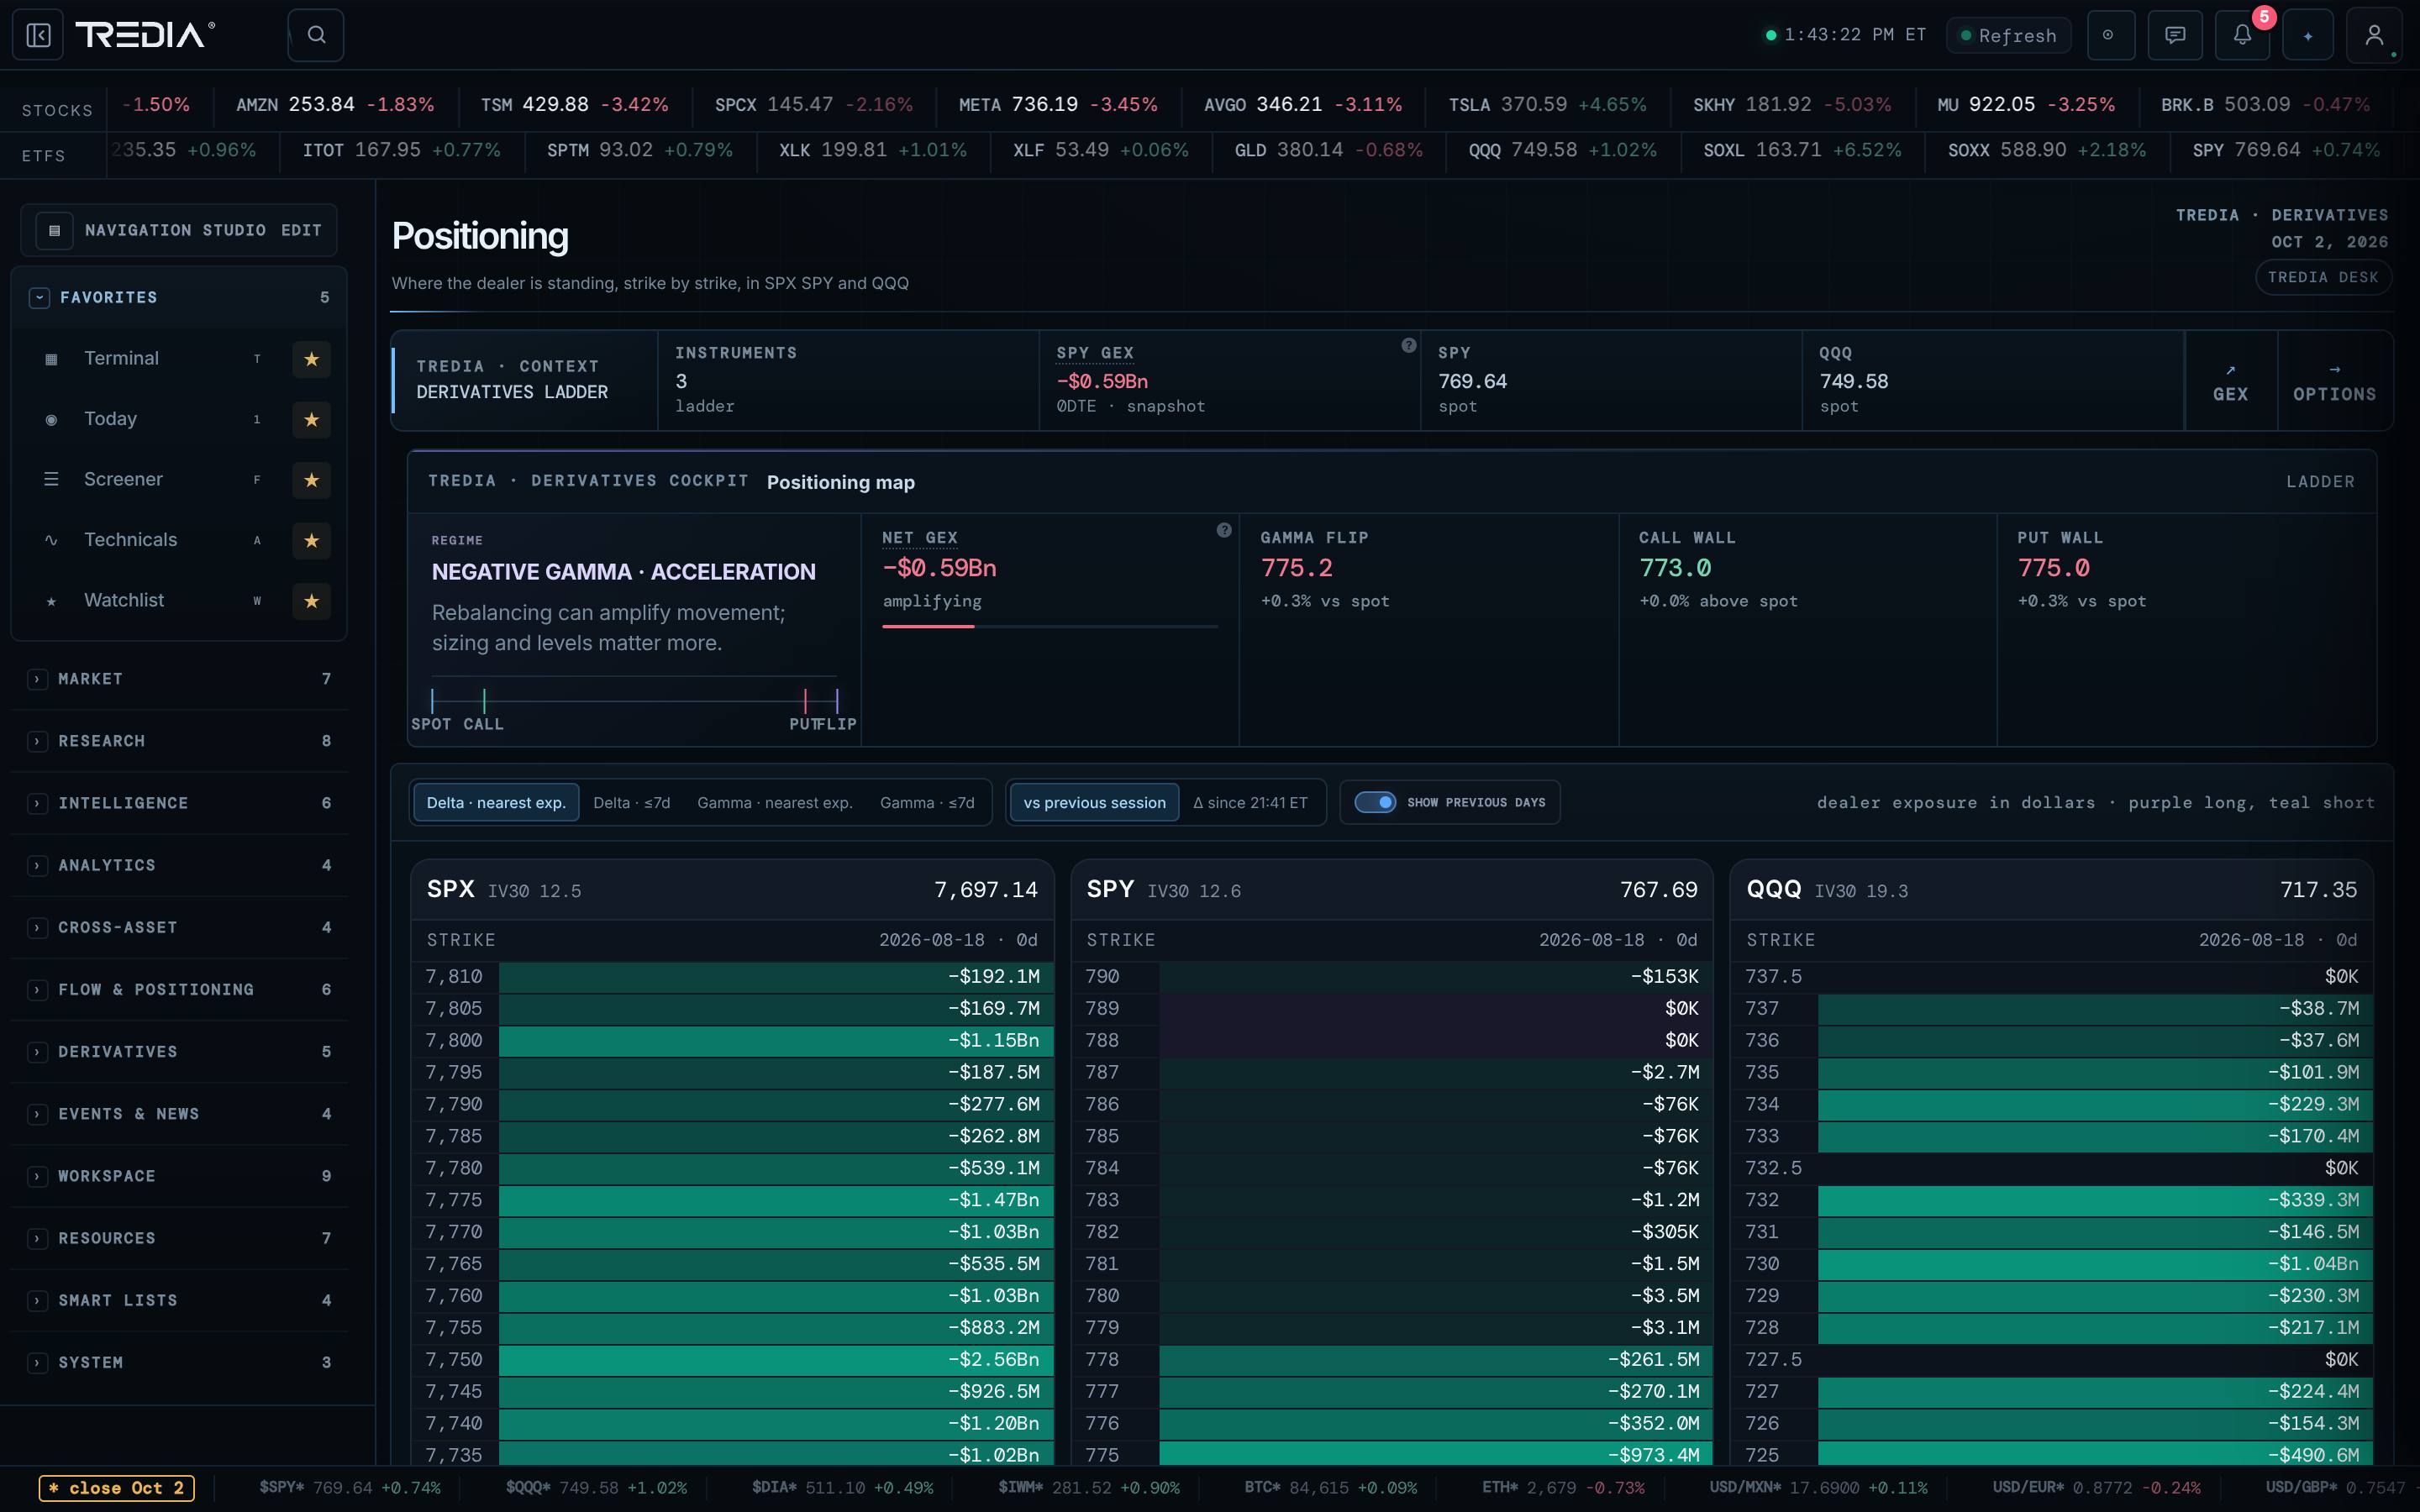Select Delta nearest exp. mode
The height and width of the screenshot is (1512, 2420).
496,802
